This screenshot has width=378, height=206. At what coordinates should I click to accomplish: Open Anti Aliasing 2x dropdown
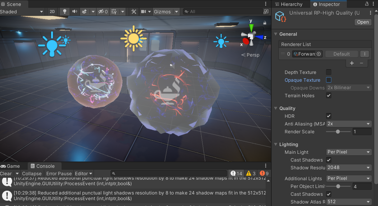(349, 124)
